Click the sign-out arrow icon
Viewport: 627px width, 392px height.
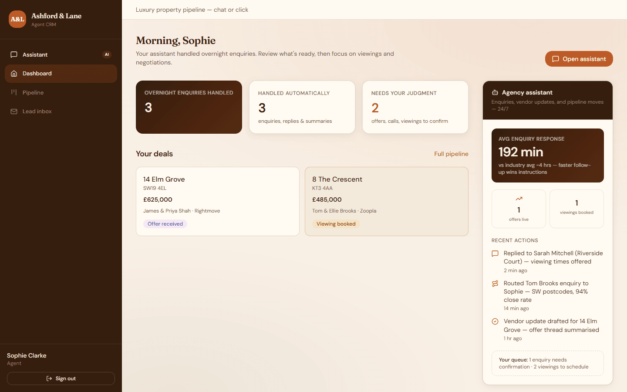(49, 378)
